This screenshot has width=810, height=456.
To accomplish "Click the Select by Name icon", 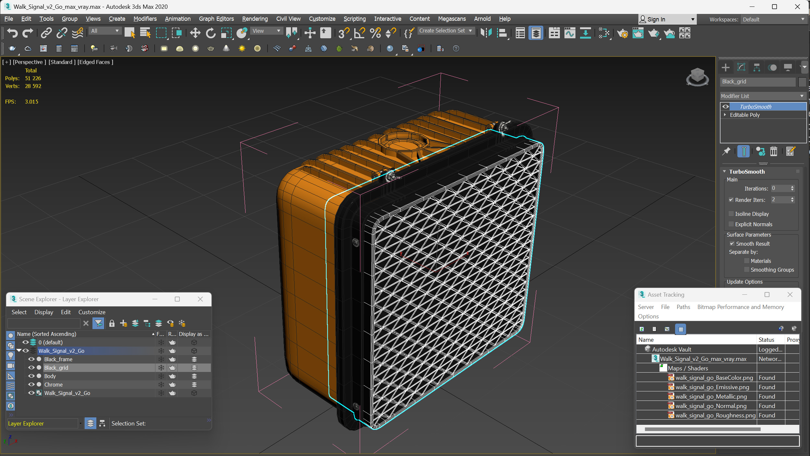I will (x=145, y=33).
